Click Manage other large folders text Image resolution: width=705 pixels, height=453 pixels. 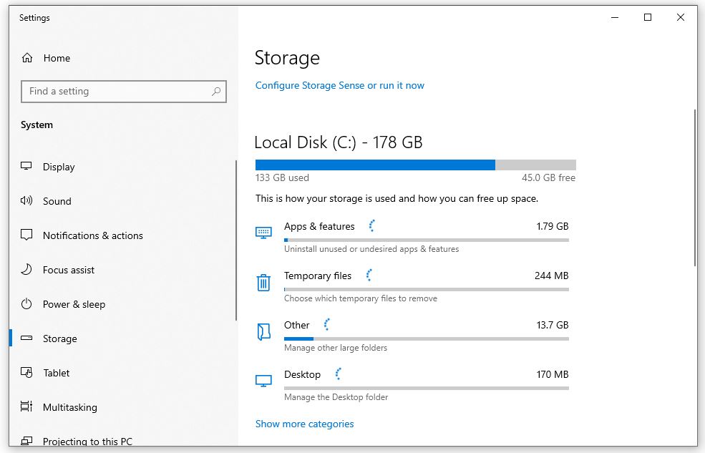(x=336, y=348)
